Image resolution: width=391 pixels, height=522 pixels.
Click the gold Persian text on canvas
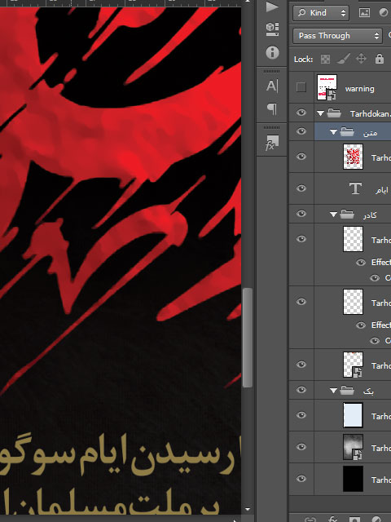tap(121, 475)
